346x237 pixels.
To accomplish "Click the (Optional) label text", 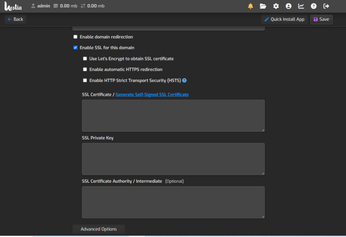I will 174,181.
